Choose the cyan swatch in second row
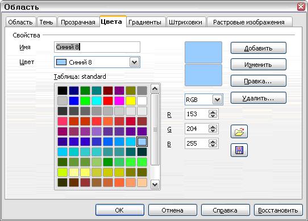308x221 pixels. pyautogui.click(x=97, y=101)
